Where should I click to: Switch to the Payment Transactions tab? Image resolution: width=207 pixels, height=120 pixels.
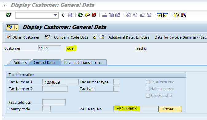point(83,62)
